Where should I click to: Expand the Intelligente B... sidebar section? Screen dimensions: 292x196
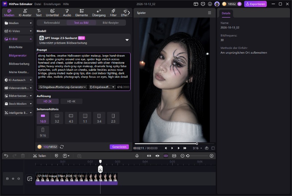tap(18, 113)
